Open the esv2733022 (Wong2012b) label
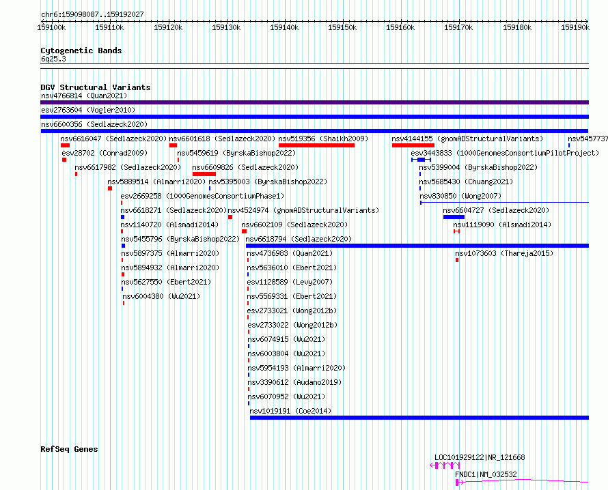 pyautogui.click(x=293, y=325)
